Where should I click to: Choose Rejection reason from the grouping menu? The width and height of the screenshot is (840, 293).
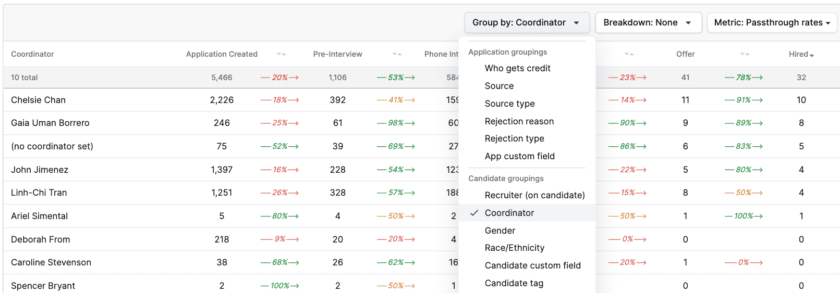coord(519,121)
